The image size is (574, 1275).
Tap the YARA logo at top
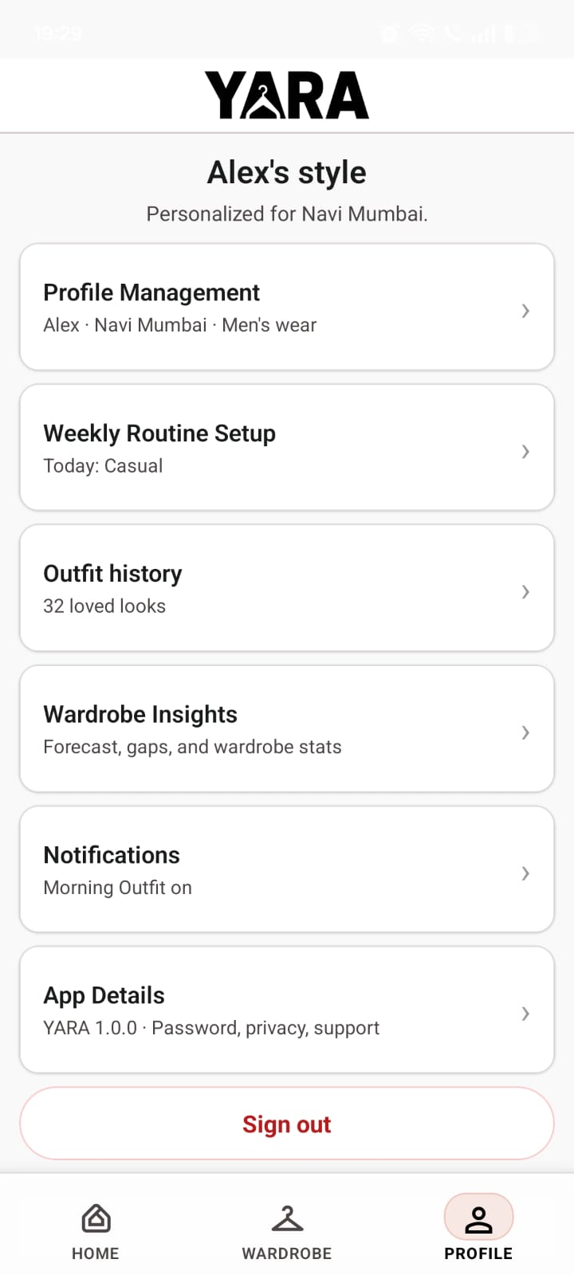[x=287, y=95]
